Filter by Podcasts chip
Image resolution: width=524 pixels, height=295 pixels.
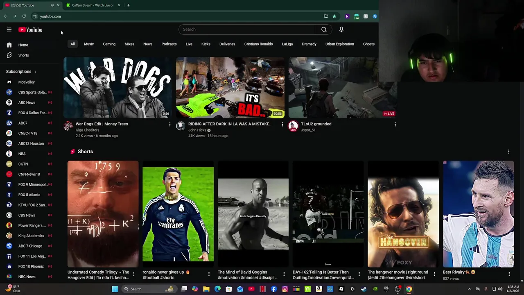[169, 44]
